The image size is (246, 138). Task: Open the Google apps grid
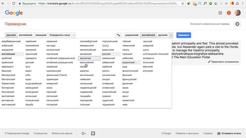[220, 13]
